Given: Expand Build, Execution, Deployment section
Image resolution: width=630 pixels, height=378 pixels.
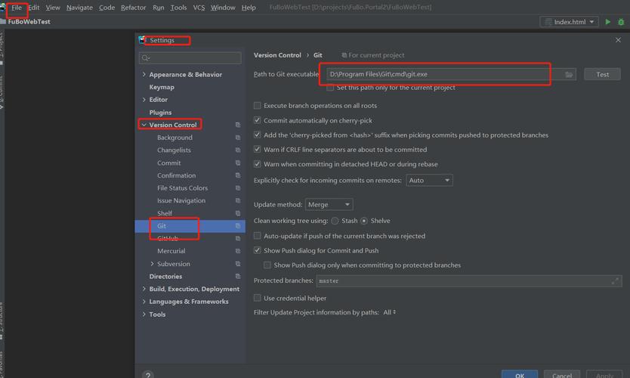Looking at the screenshot, I should click(144, 289).
